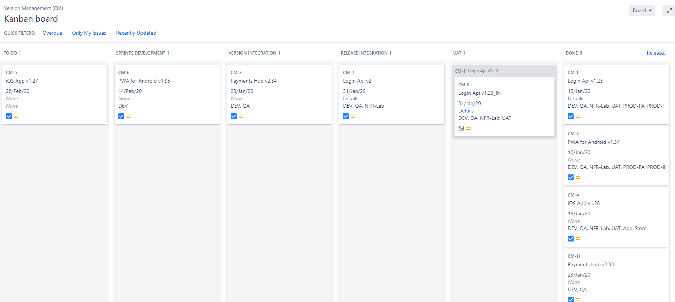Click priority icon on CM-7 PWA card
The image size is (675, 302).
(578, 177)
